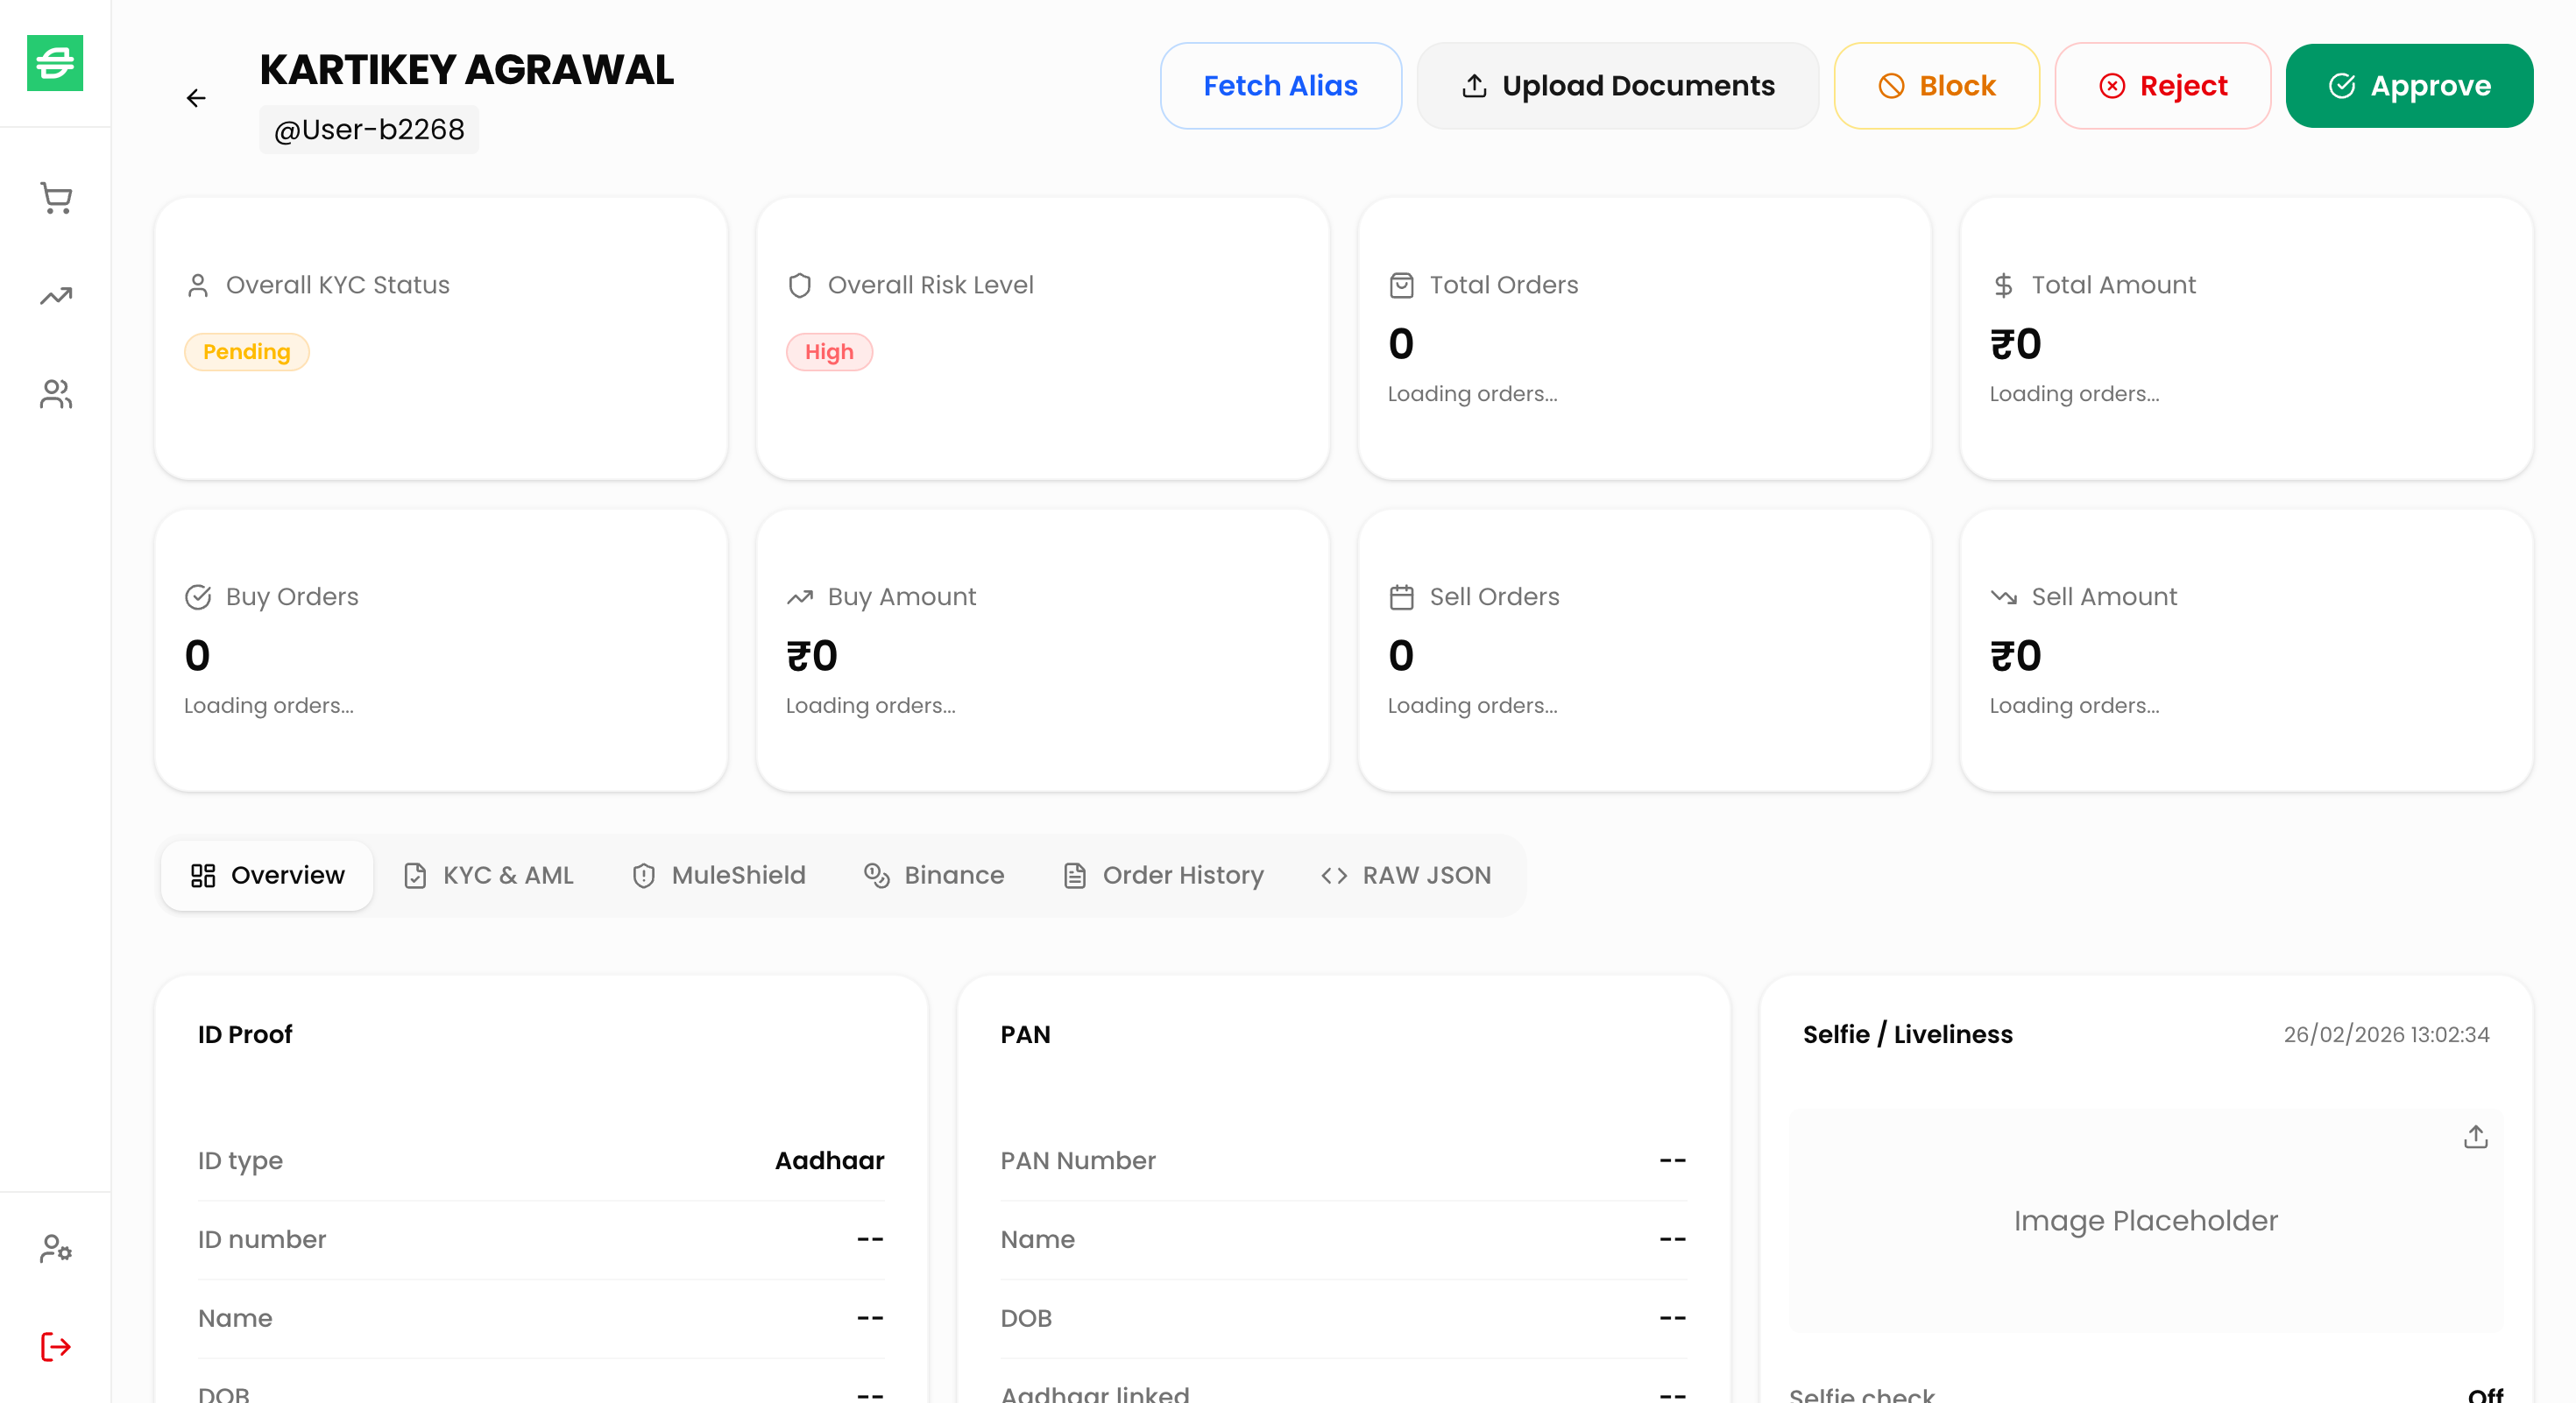2576x1403 pixels.
Task: Select the Overview tab
Action: (267, 876)
